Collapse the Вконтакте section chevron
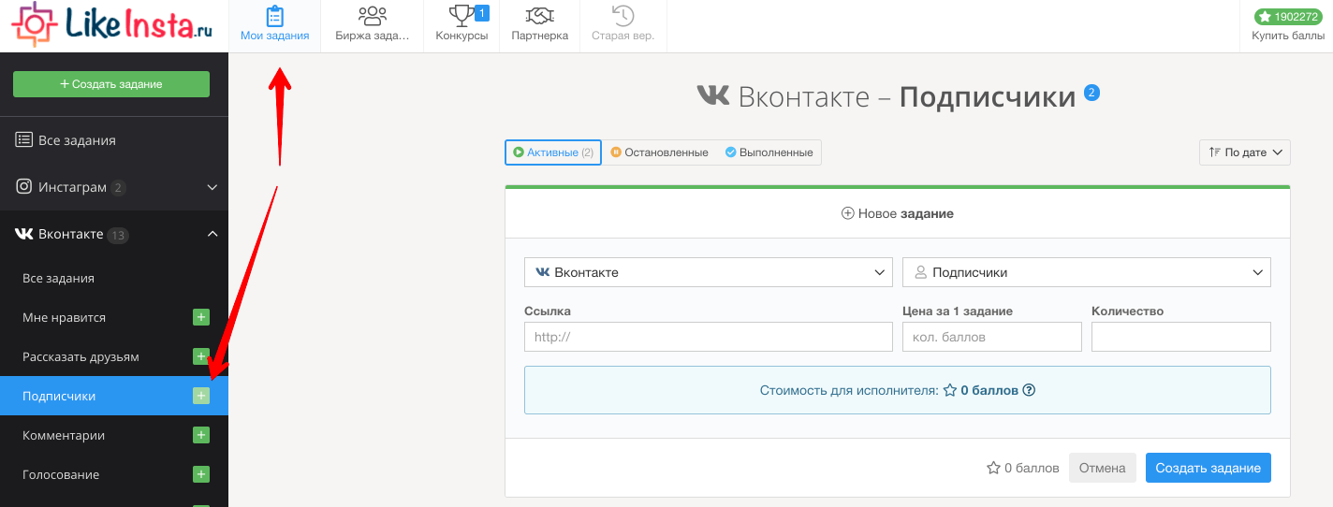1333x507 pixels. click(212, 234)
